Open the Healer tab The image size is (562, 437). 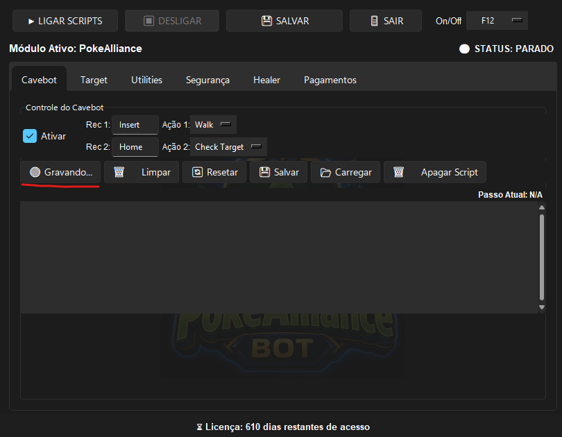(x=266, y=80)
